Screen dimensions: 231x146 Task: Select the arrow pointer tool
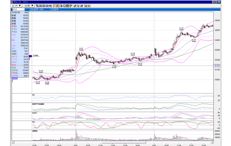(78, 6)
